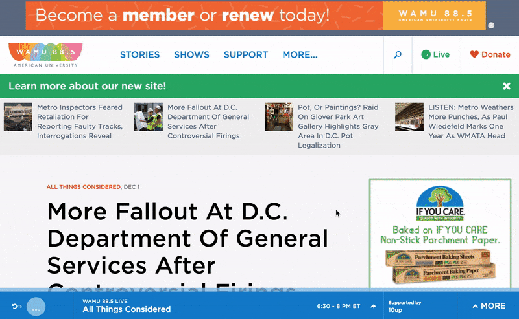This screenshot has width=519, height=319.
Task: Open the Shows menu
Action: point(191,55)
